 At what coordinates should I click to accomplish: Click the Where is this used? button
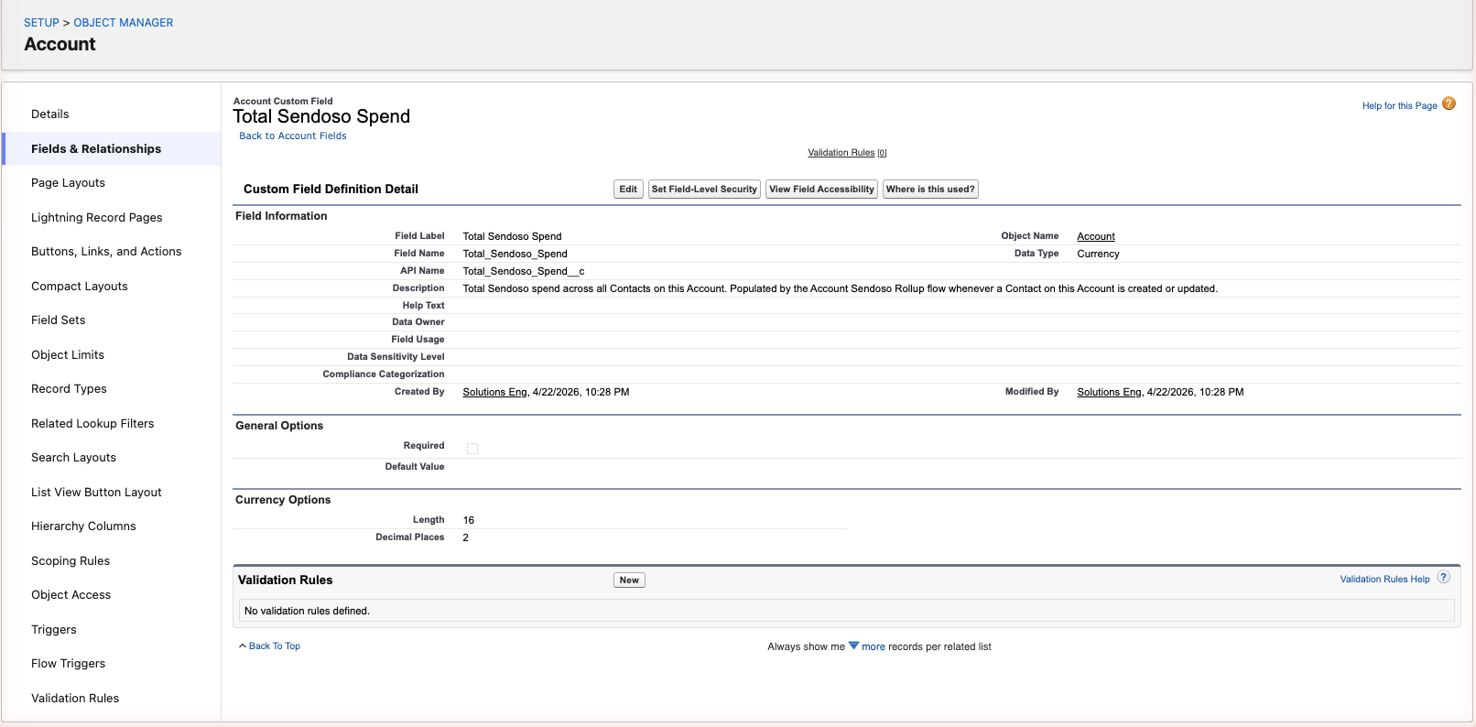pyautogui.click(x=930, y=190)
